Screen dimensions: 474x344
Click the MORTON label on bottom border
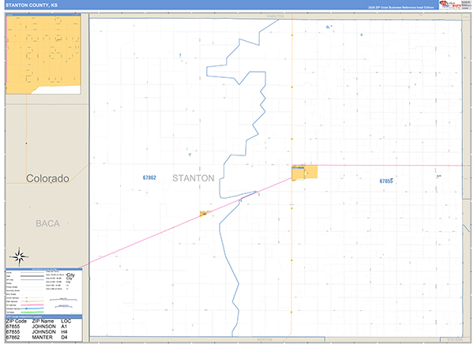click(265, 340)
